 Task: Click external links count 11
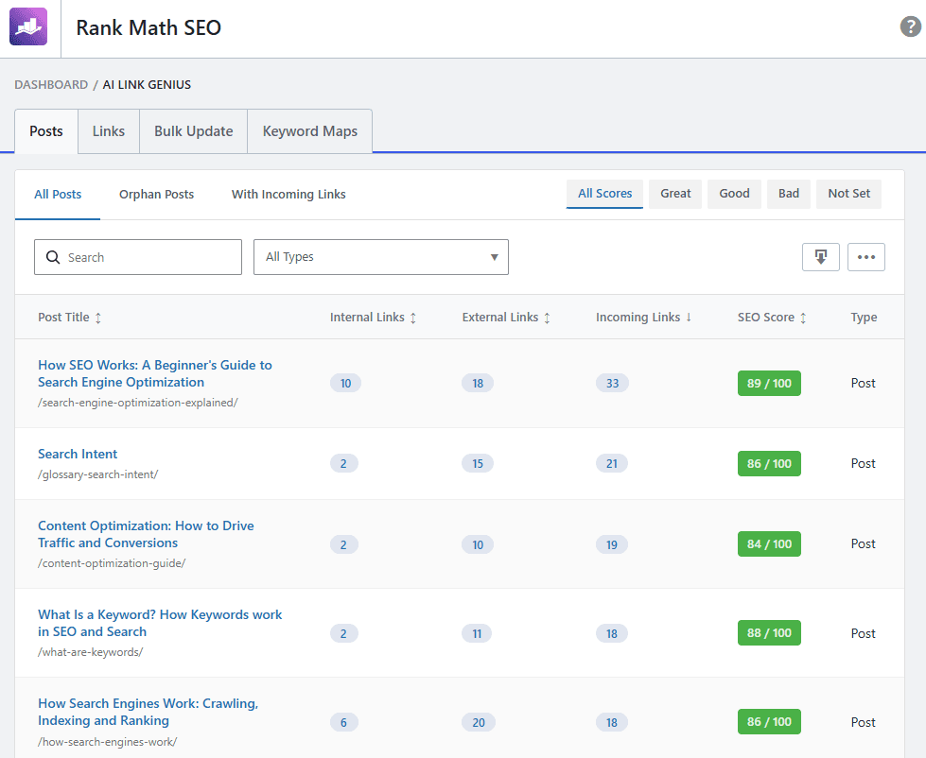click(477, 633)
